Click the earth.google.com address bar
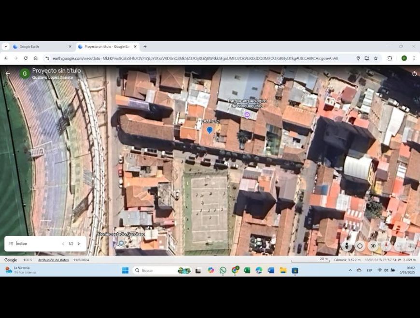The width and height of the screenshot is (420, 318). click(x=195, y=58)
